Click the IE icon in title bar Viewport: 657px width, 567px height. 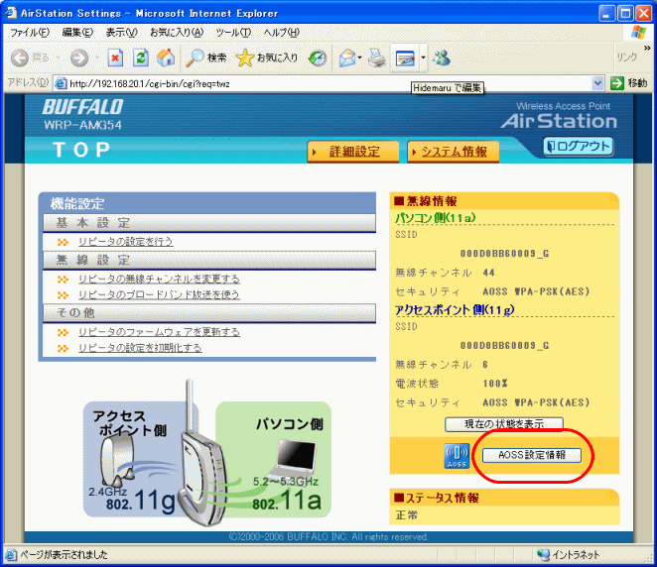(x=11, y=13)
